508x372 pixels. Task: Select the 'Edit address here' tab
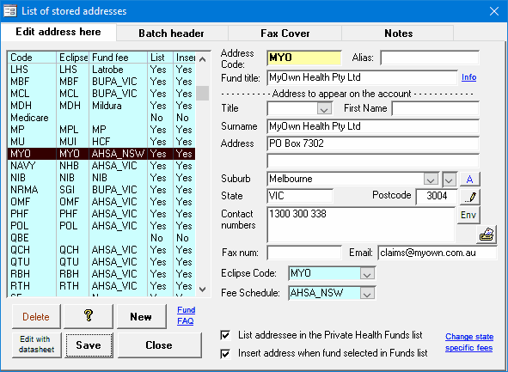coord(58,32)
